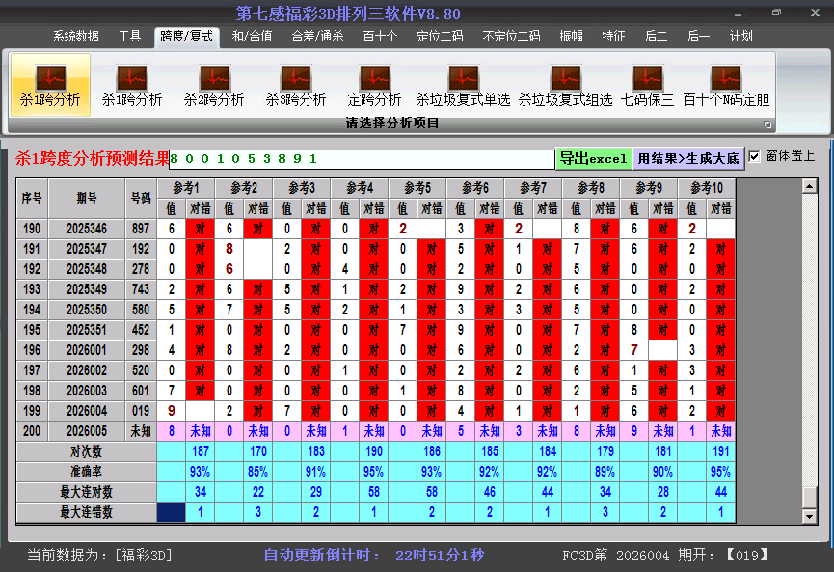Click the table scrollbar down arrow
The height and width of the screenshot is (572, 834).
point(809,516)
